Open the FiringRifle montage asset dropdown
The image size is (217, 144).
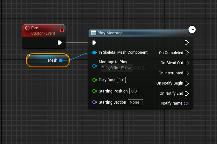click(117, 68)
